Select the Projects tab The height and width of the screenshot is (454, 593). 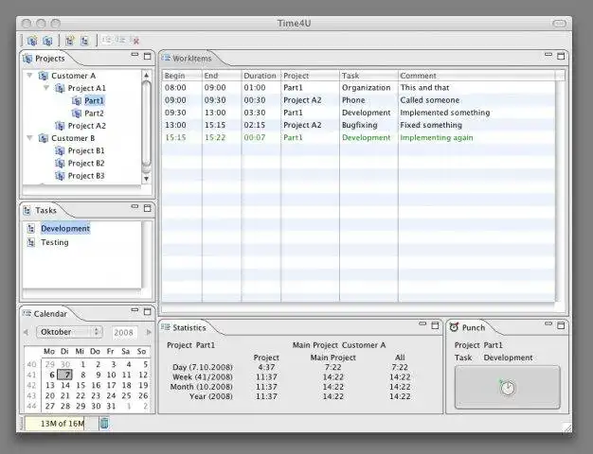45,59
